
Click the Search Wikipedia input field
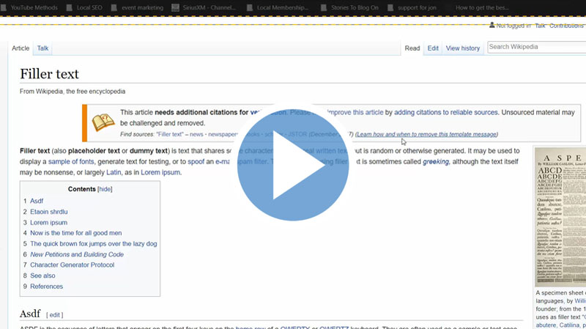tap(535, 47)
